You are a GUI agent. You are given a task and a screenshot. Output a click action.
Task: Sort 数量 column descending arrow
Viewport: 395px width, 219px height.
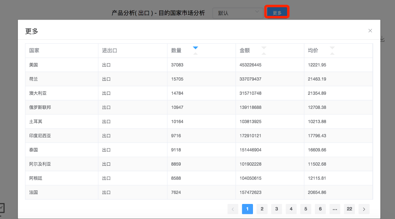(x=195, y=48)
